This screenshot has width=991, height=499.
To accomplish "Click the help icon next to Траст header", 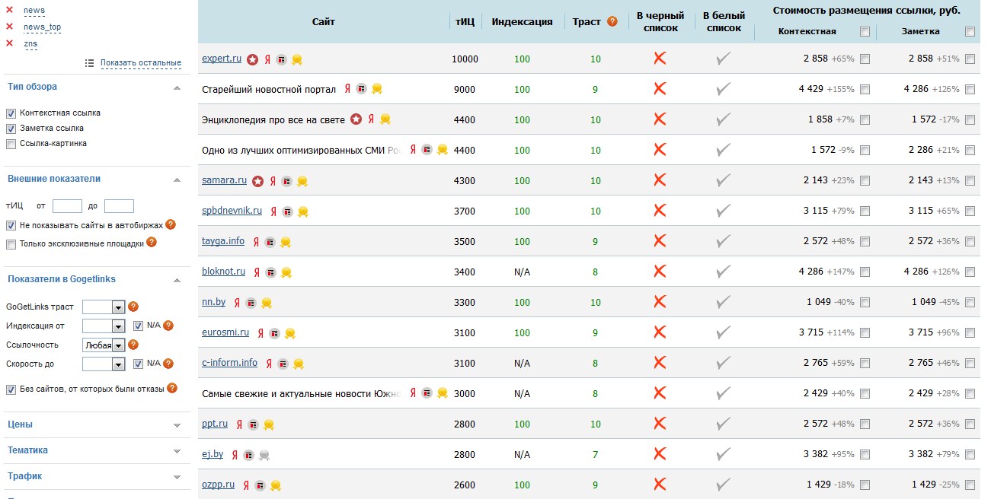I will pyautogui.click(x=612, y=22).
